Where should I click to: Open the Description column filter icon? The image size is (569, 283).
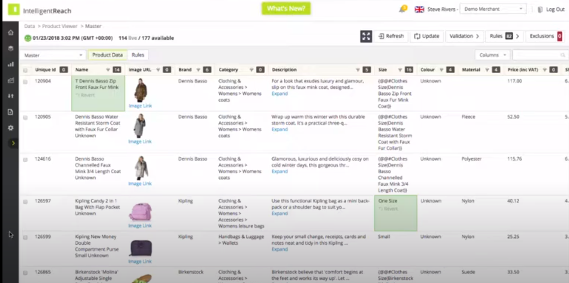358,70
